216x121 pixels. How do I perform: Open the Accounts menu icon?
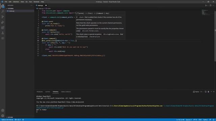point(3,110)
